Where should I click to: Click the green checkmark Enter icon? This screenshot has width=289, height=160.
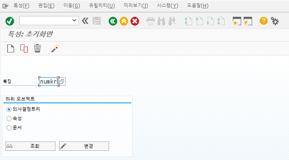[x=10, y=21]
